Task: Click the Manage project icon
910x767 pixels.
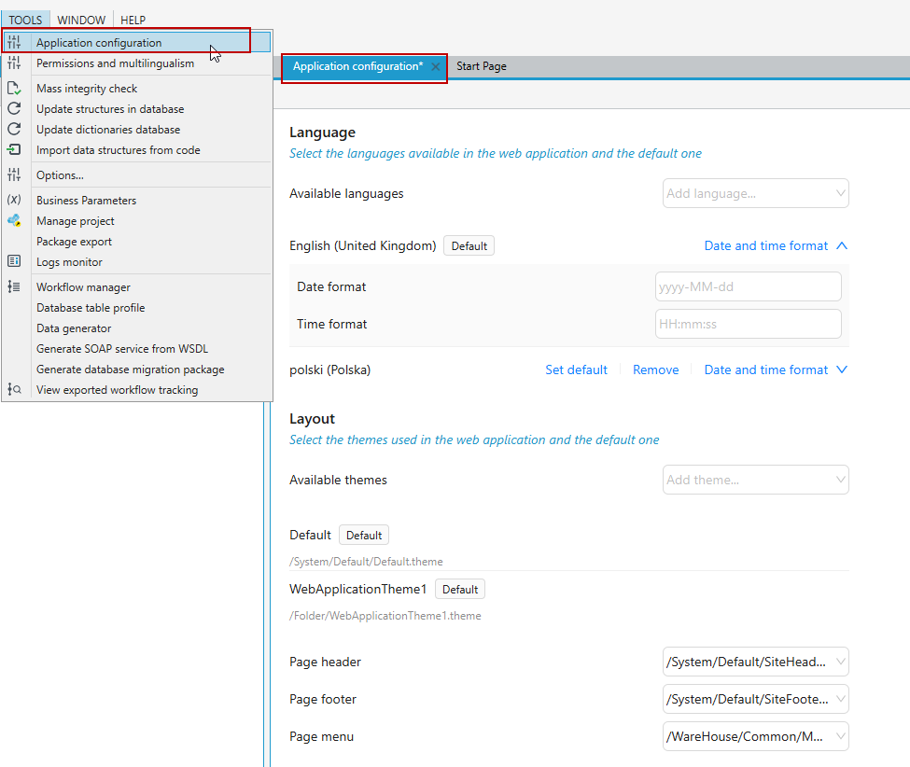Action: (x=14, y=220)
